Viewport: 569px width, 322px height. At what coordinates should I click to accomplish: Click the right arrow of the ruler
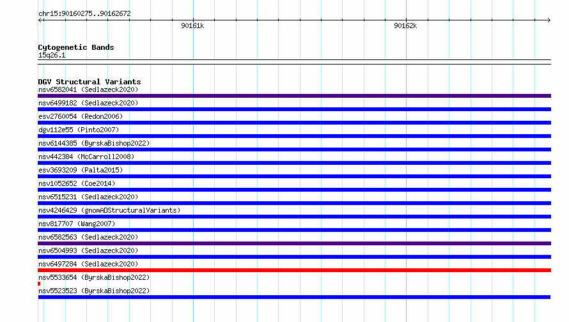click(549, 20)
